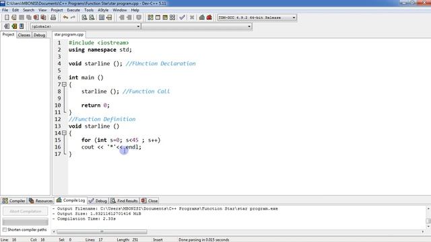Image resolution: width=431 pixels, height=242 pixels.
Task: Collapse the main function fold at line 7
Action: click(64, 85)
